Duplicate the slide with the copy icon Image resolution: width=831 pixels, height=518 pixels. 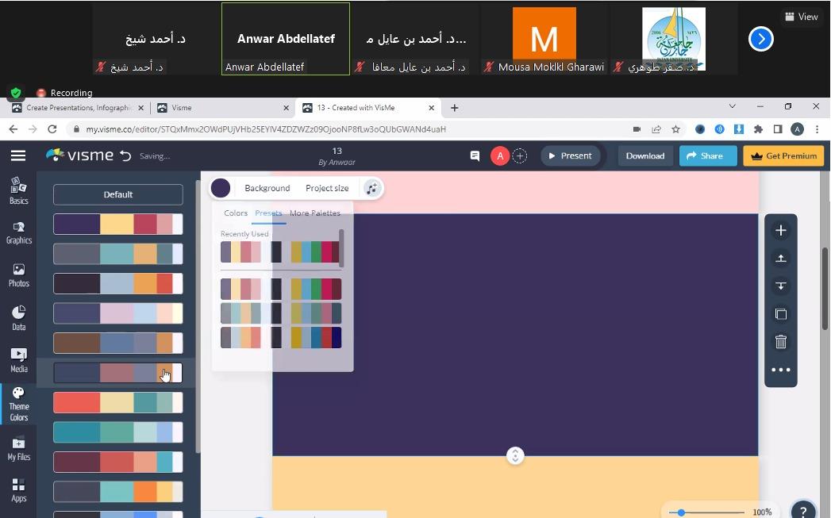780,314
